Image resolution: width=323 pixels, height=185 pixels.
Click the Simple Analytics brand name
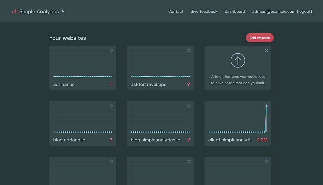(x=39, y=12)
